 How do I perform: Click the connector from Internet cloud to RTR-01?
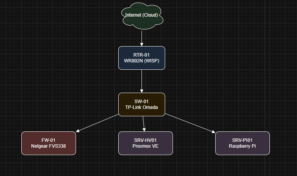click(142, 38)
